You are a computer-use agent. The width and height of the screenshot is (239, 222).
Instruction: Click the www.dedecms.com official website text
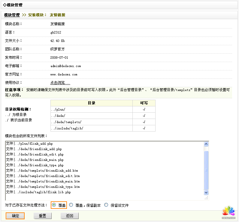pos(64,74)
